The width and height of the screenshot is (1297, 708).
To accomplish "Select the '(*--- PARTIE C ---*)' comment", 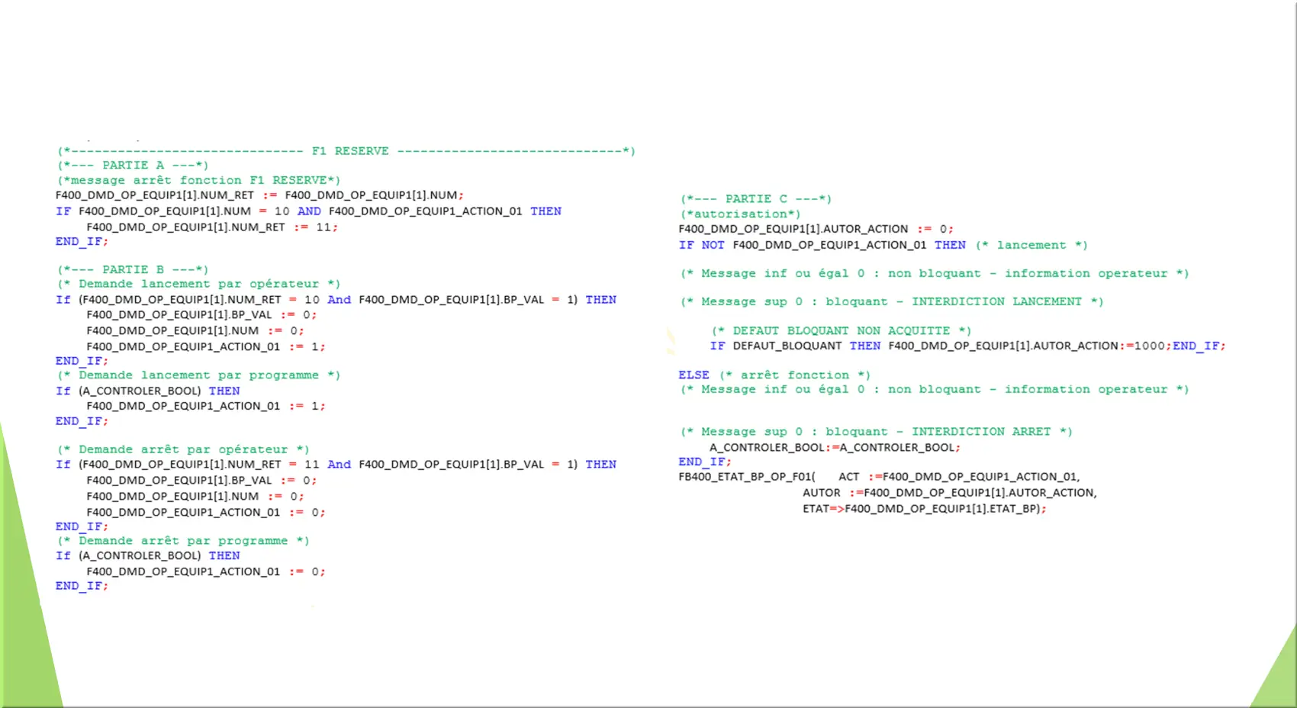I will coord(756,198).
